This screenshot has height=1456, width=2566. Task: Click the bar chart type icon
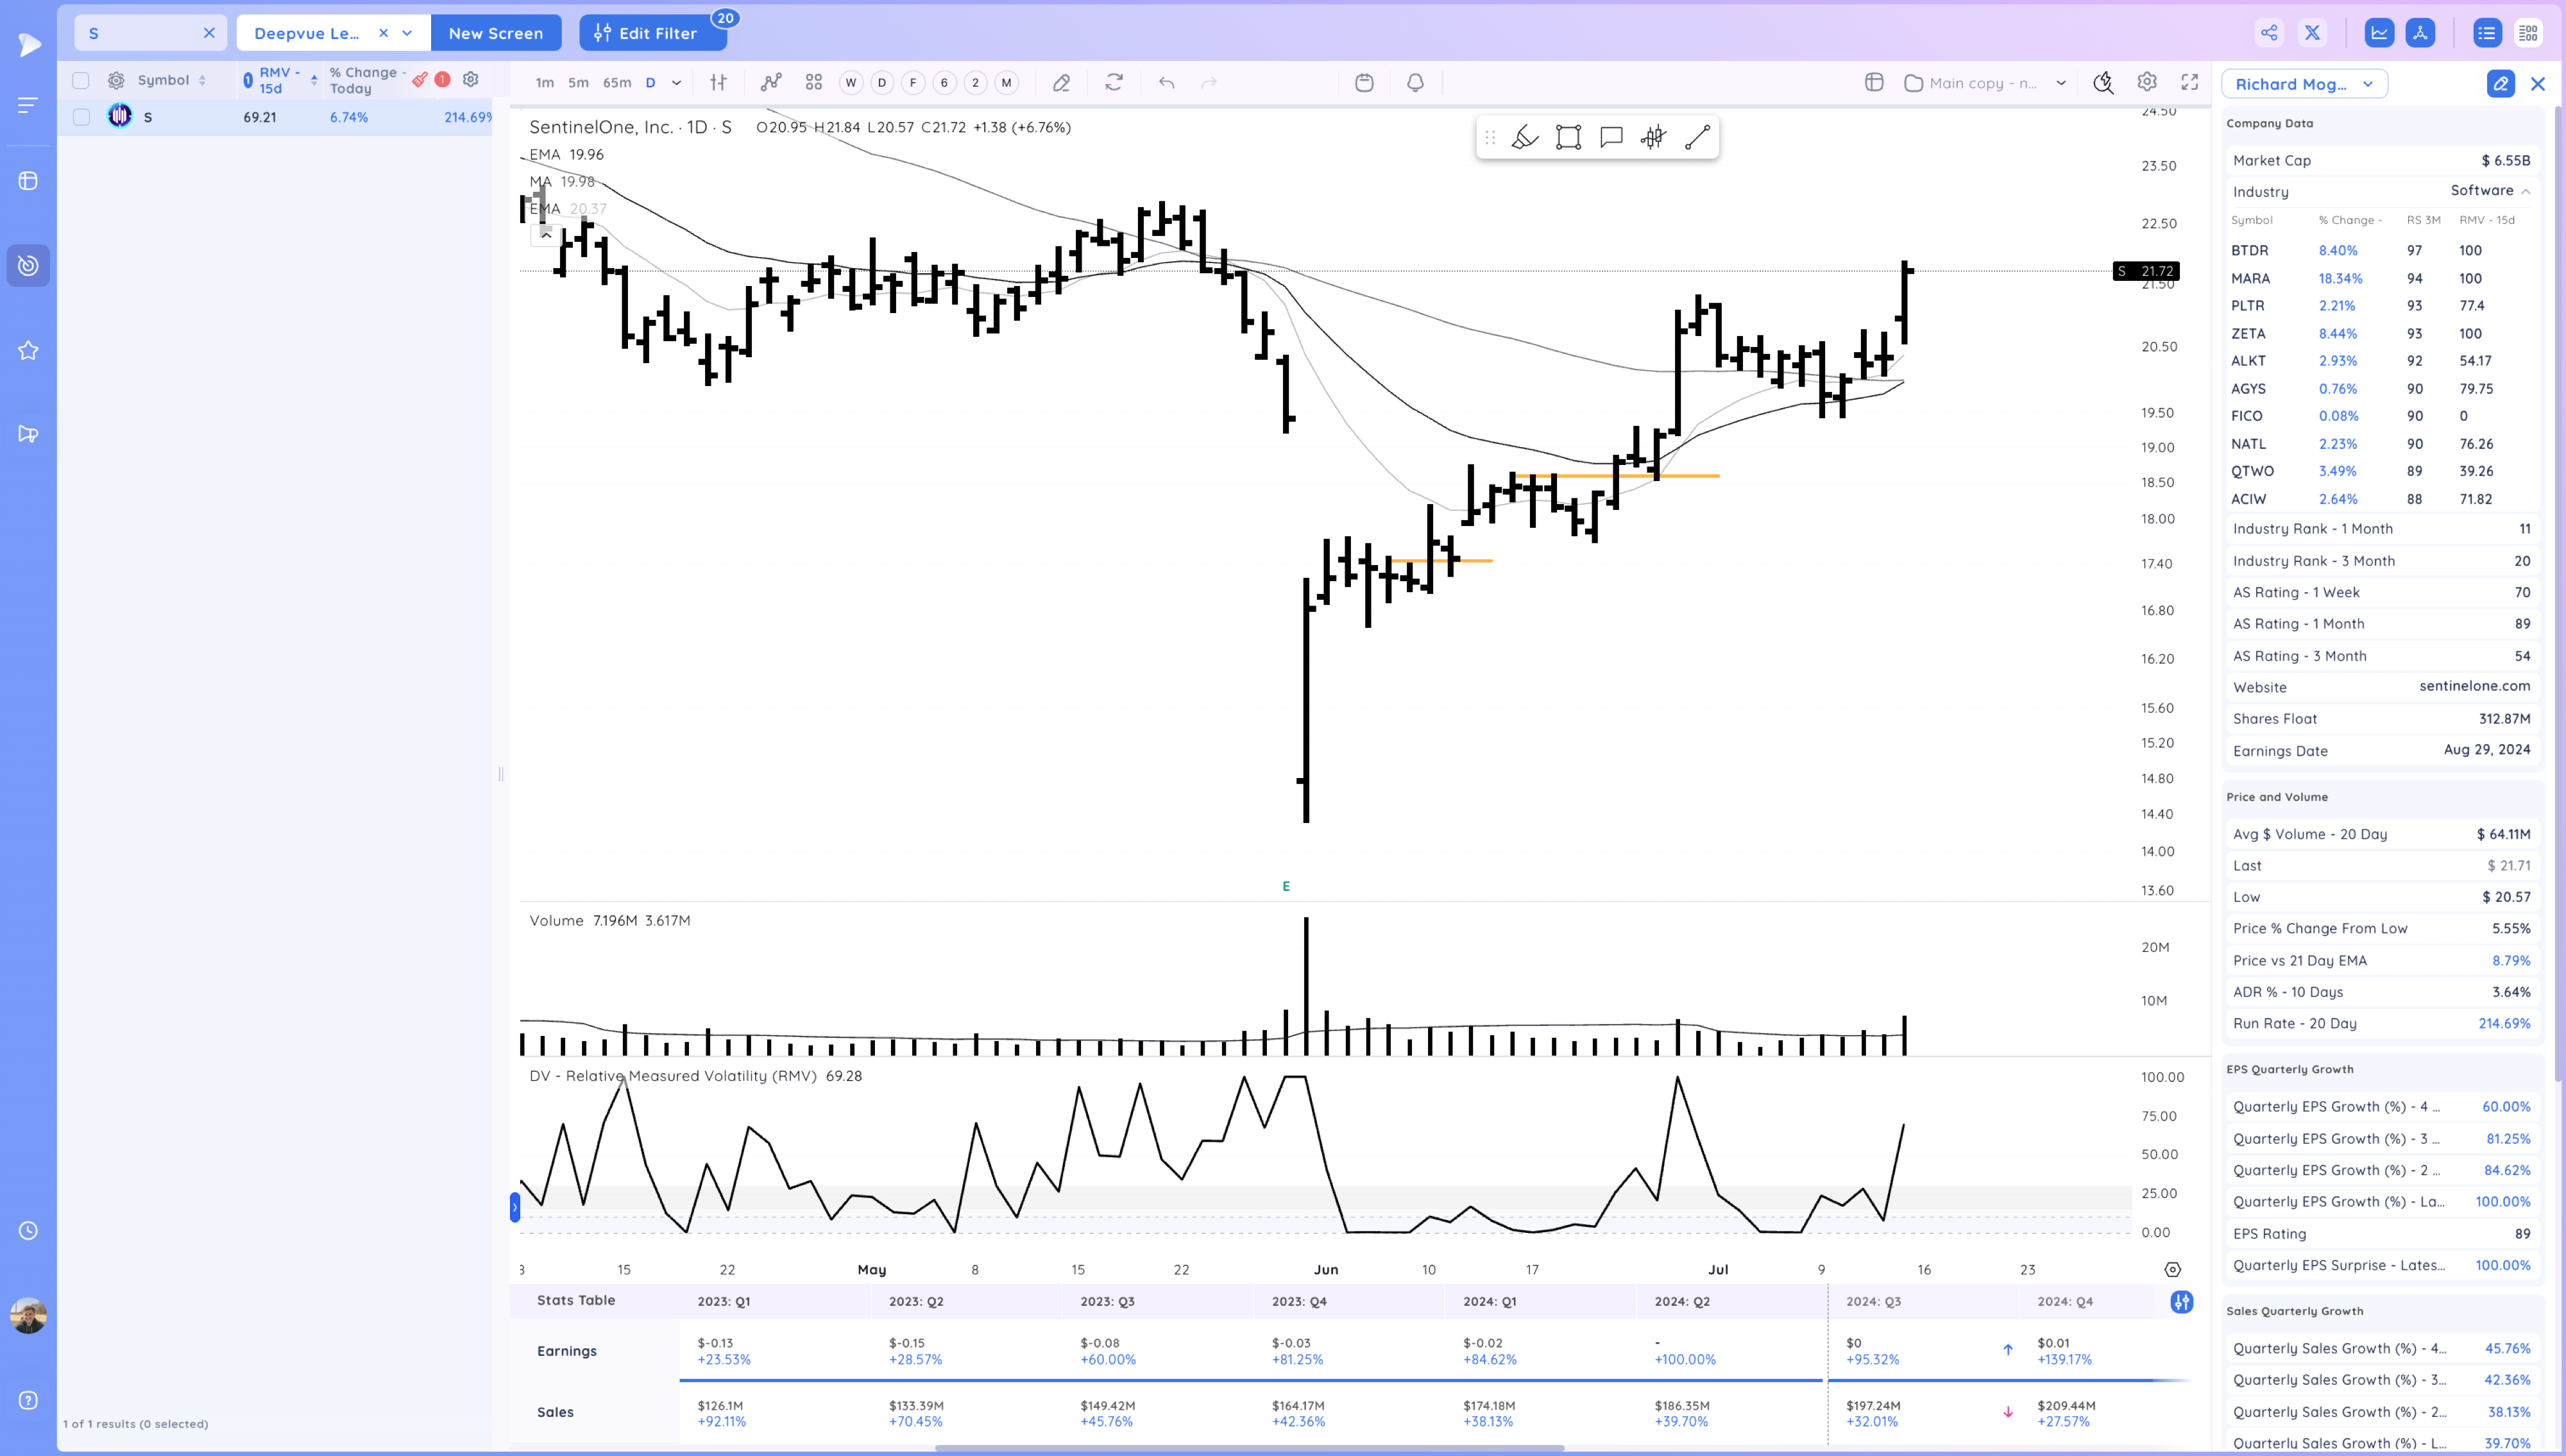click(718, 83)
